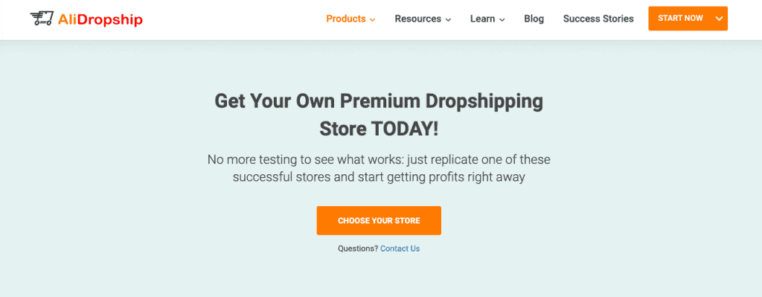Click the shopping cart logo icon
This screenshot has width=762, height=297.
pyautogui.click(x=42, y=19)
